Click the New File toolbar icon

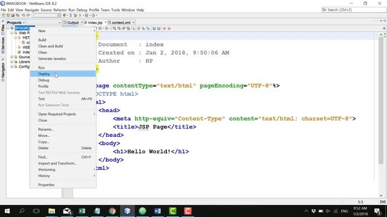(4, 15)
